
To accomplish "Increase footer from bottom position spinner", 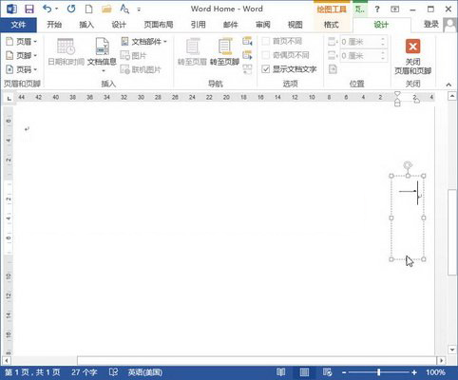I will [x=383, y=53].
